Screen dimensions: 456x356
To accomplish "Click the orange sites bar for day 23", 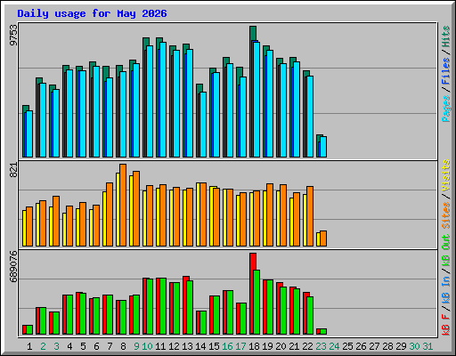I will 323,239.
